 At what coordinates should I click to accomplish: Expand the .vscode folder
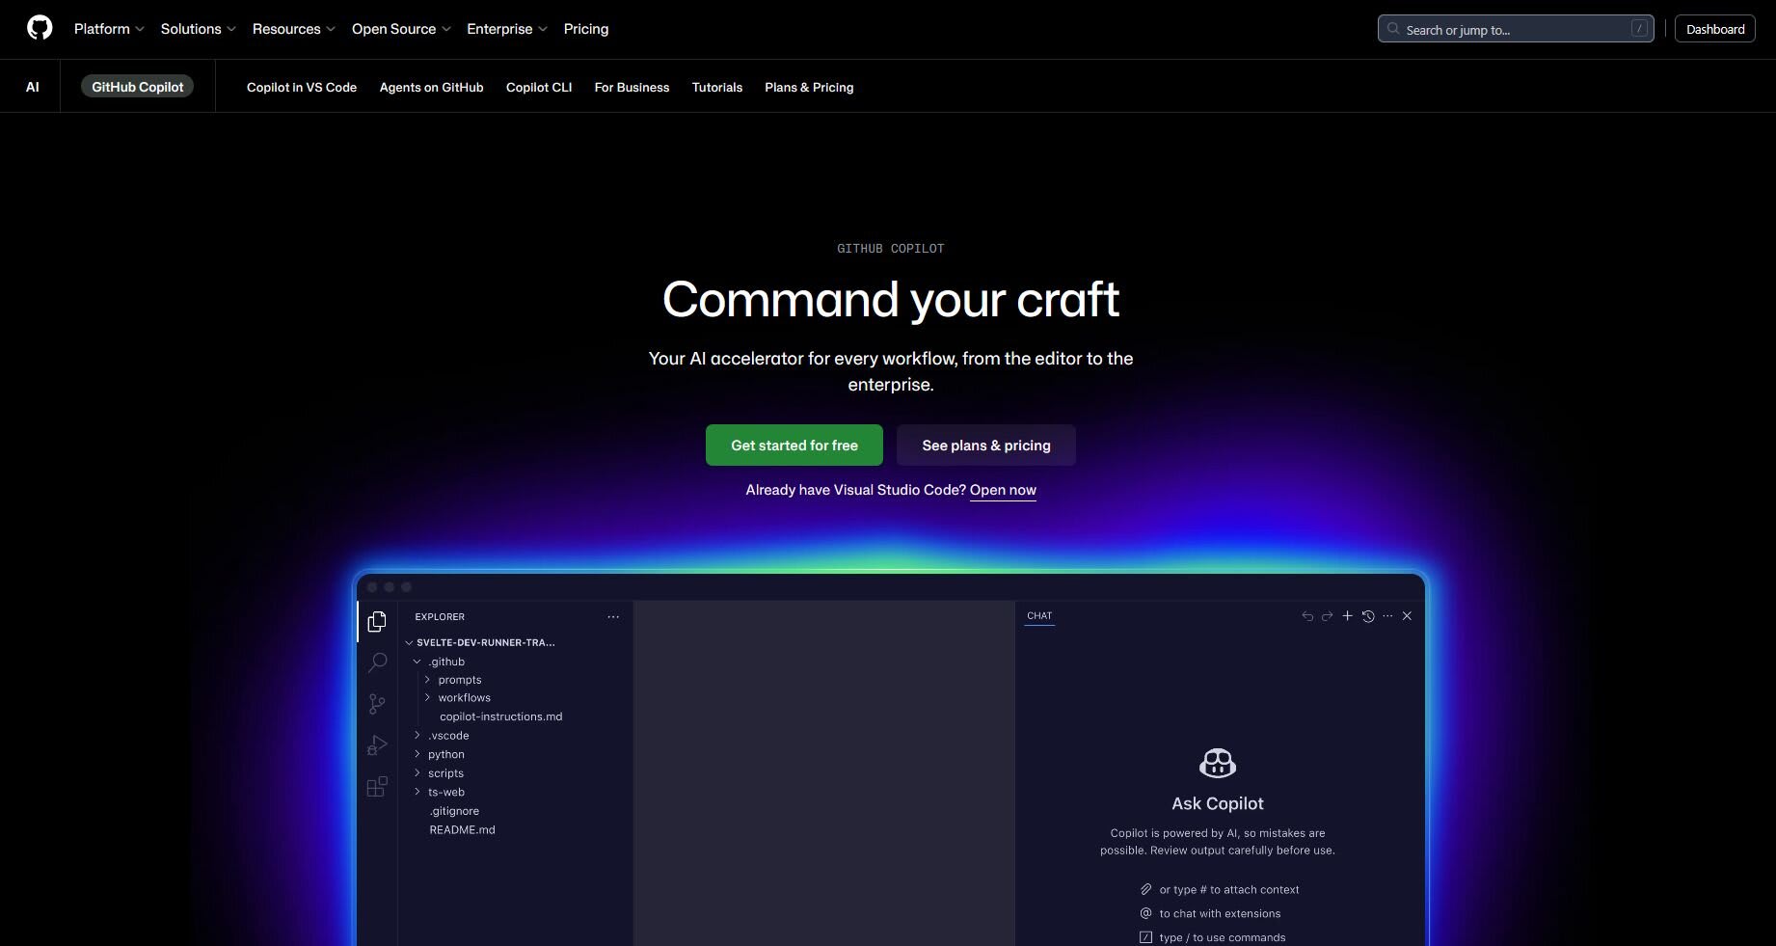[417, 736]
